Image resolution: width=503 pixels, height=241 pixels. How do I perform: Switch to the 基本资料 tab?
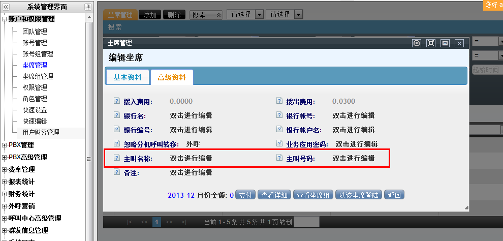tap(128, 77)
